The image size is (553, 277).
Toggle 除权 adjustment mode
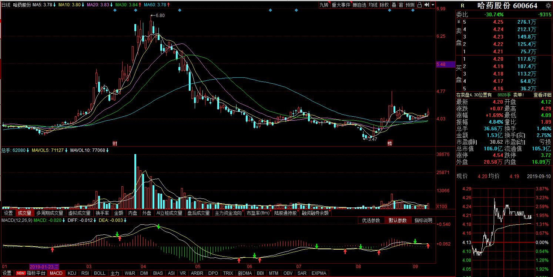coord(384,5)
